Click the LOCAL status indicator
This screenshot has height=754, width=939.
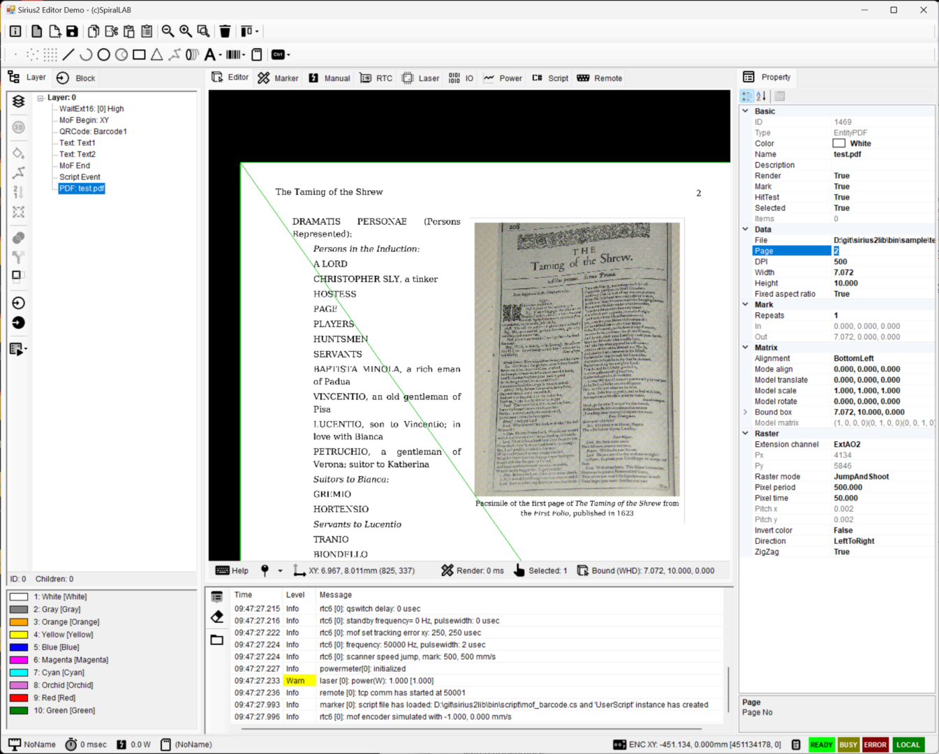click(x=908, y=745)
